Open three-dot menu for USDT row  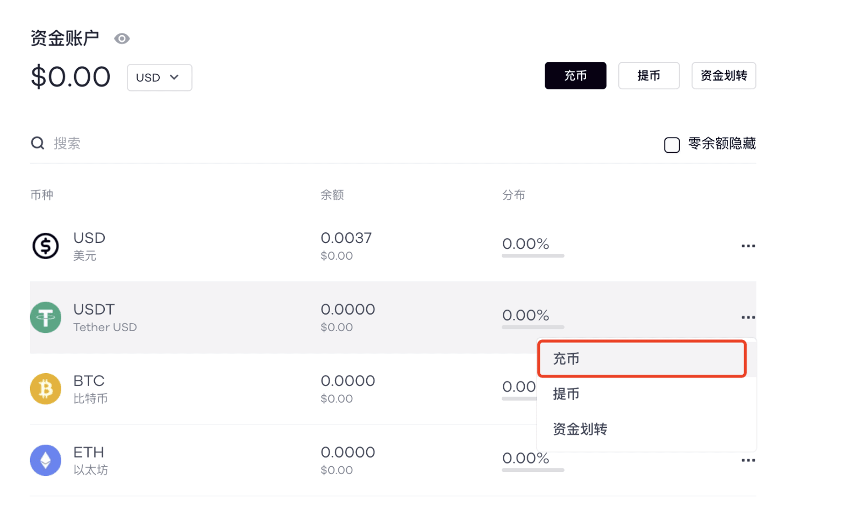[x=748, y=317]
